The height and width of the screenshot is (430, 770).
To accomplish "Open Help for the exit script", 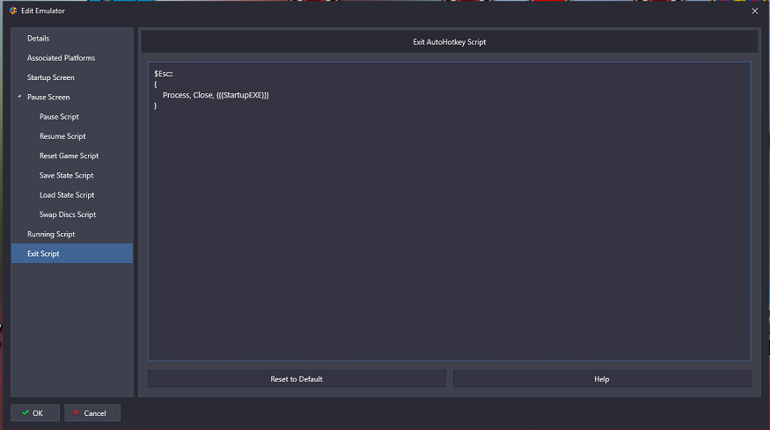I will click(x=602, y=379).
